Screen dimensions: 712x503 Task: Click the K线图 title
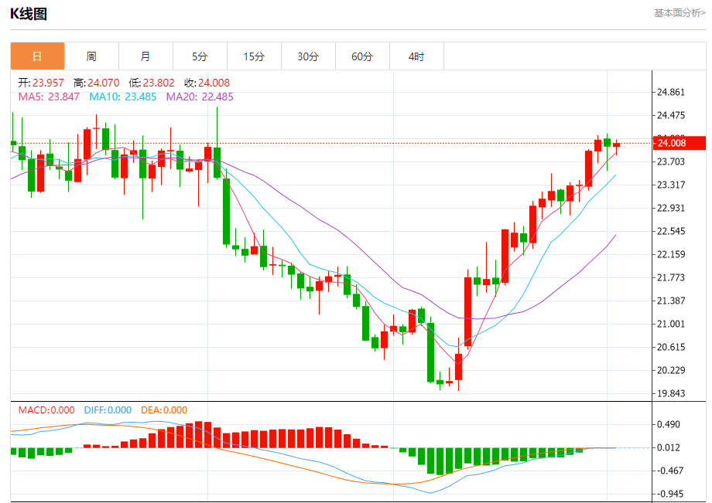point(29,14)
